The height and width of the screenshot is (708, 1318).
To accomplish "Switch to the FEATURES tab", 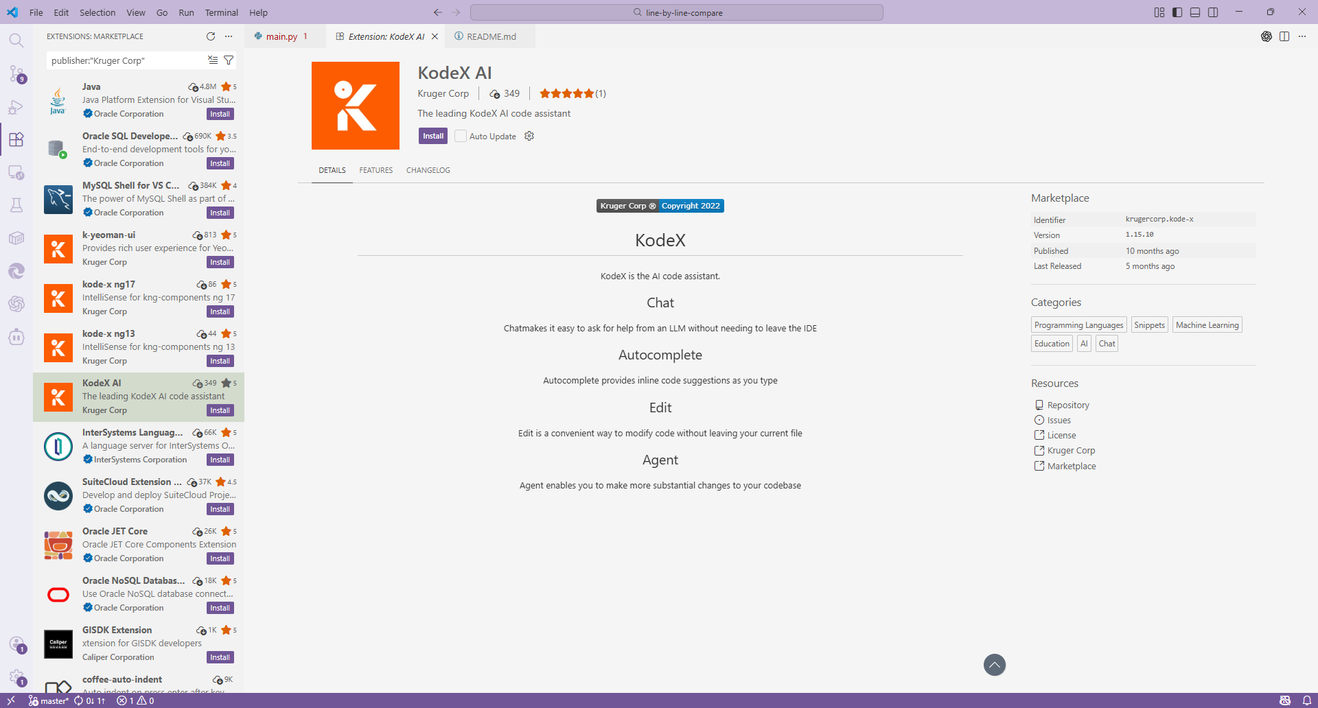I will [375, 170].
